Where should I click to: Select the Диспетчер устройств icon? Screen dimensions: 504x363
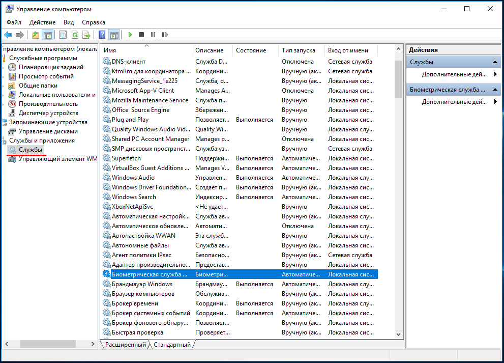coord(12,113)
